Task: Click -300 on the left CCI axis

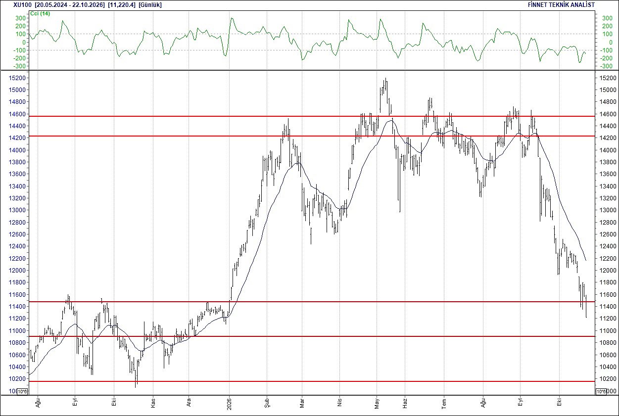Action: 20,66
